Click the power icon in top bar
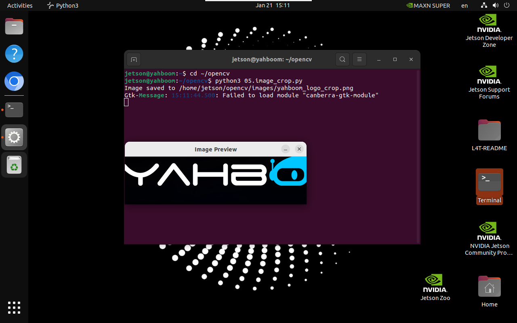The width and height of the screenshot is (517, 323). (507, 6)
